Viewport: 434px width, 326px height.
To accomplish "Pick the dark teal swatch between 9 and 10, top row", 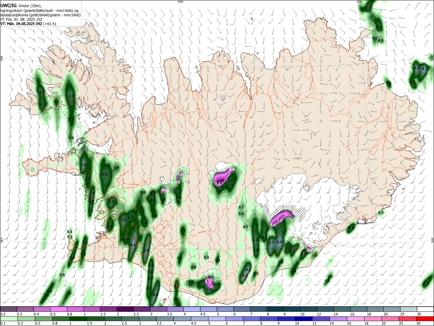I will click(x=292, y=309).
